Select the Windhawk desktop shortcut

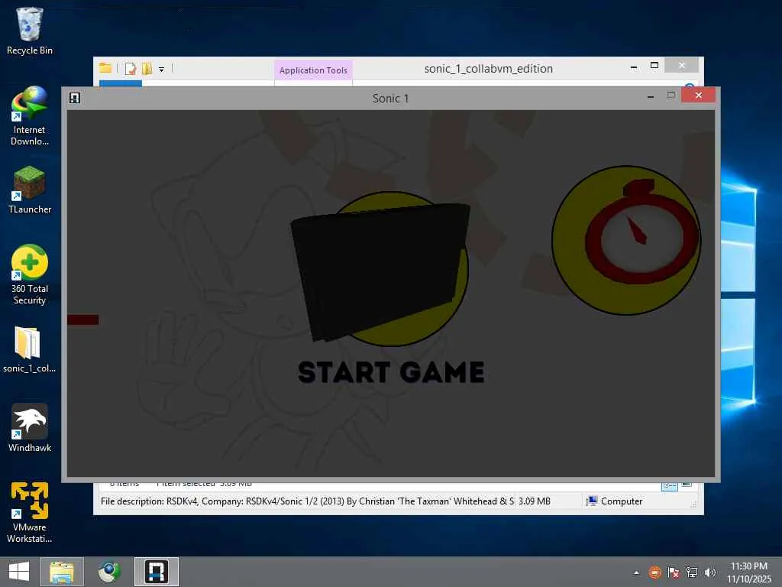tap(30, 428)
